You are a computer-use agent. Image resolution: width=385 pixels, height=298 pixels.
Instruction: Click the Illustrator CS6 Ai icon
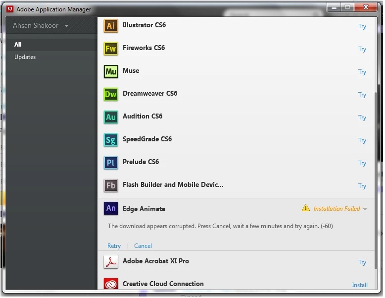click(111, 26)
